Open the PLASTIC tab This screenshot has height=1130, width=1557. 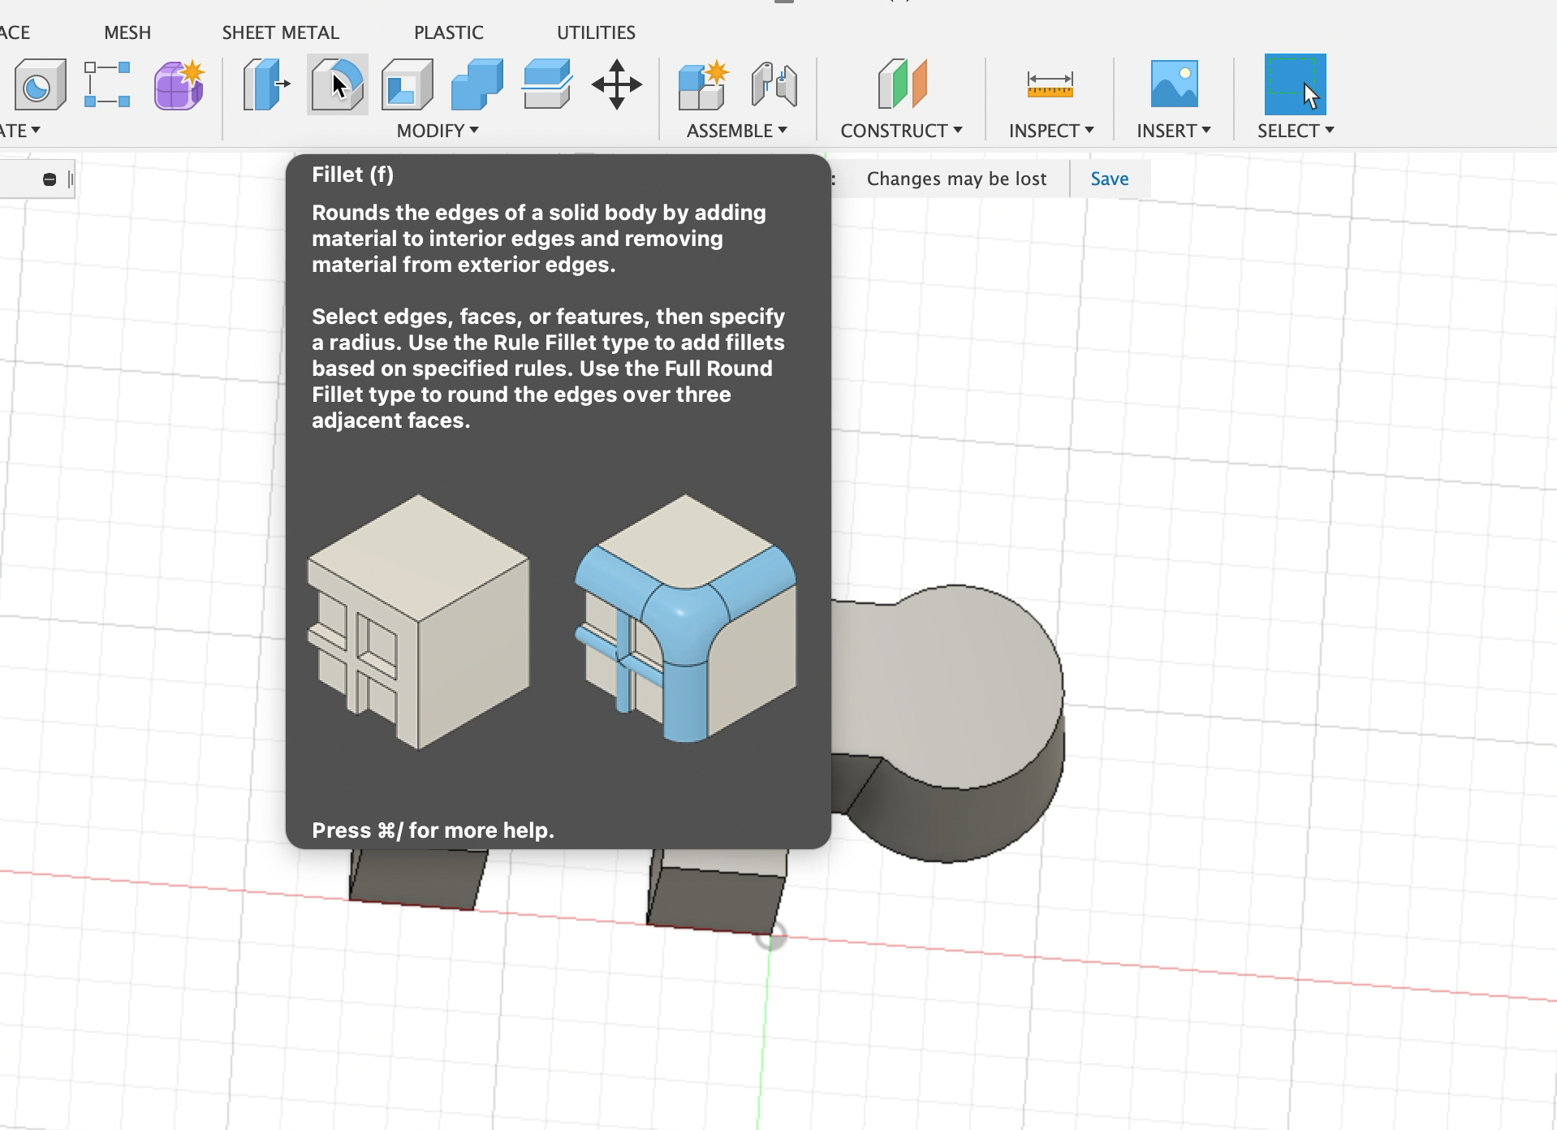coord(449,32)
